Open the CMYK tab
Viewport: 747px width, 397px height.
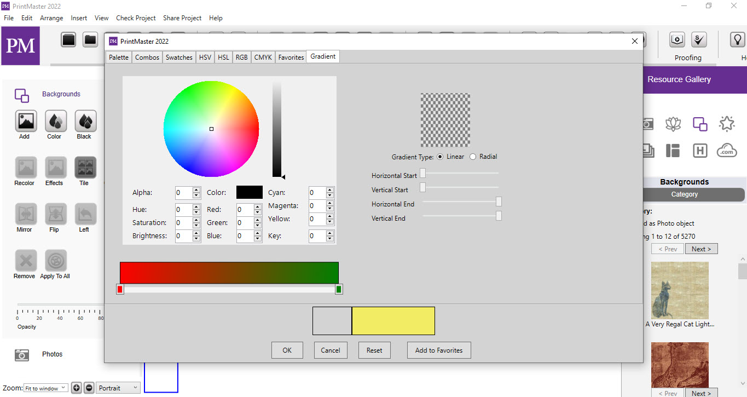coord(263,57)
